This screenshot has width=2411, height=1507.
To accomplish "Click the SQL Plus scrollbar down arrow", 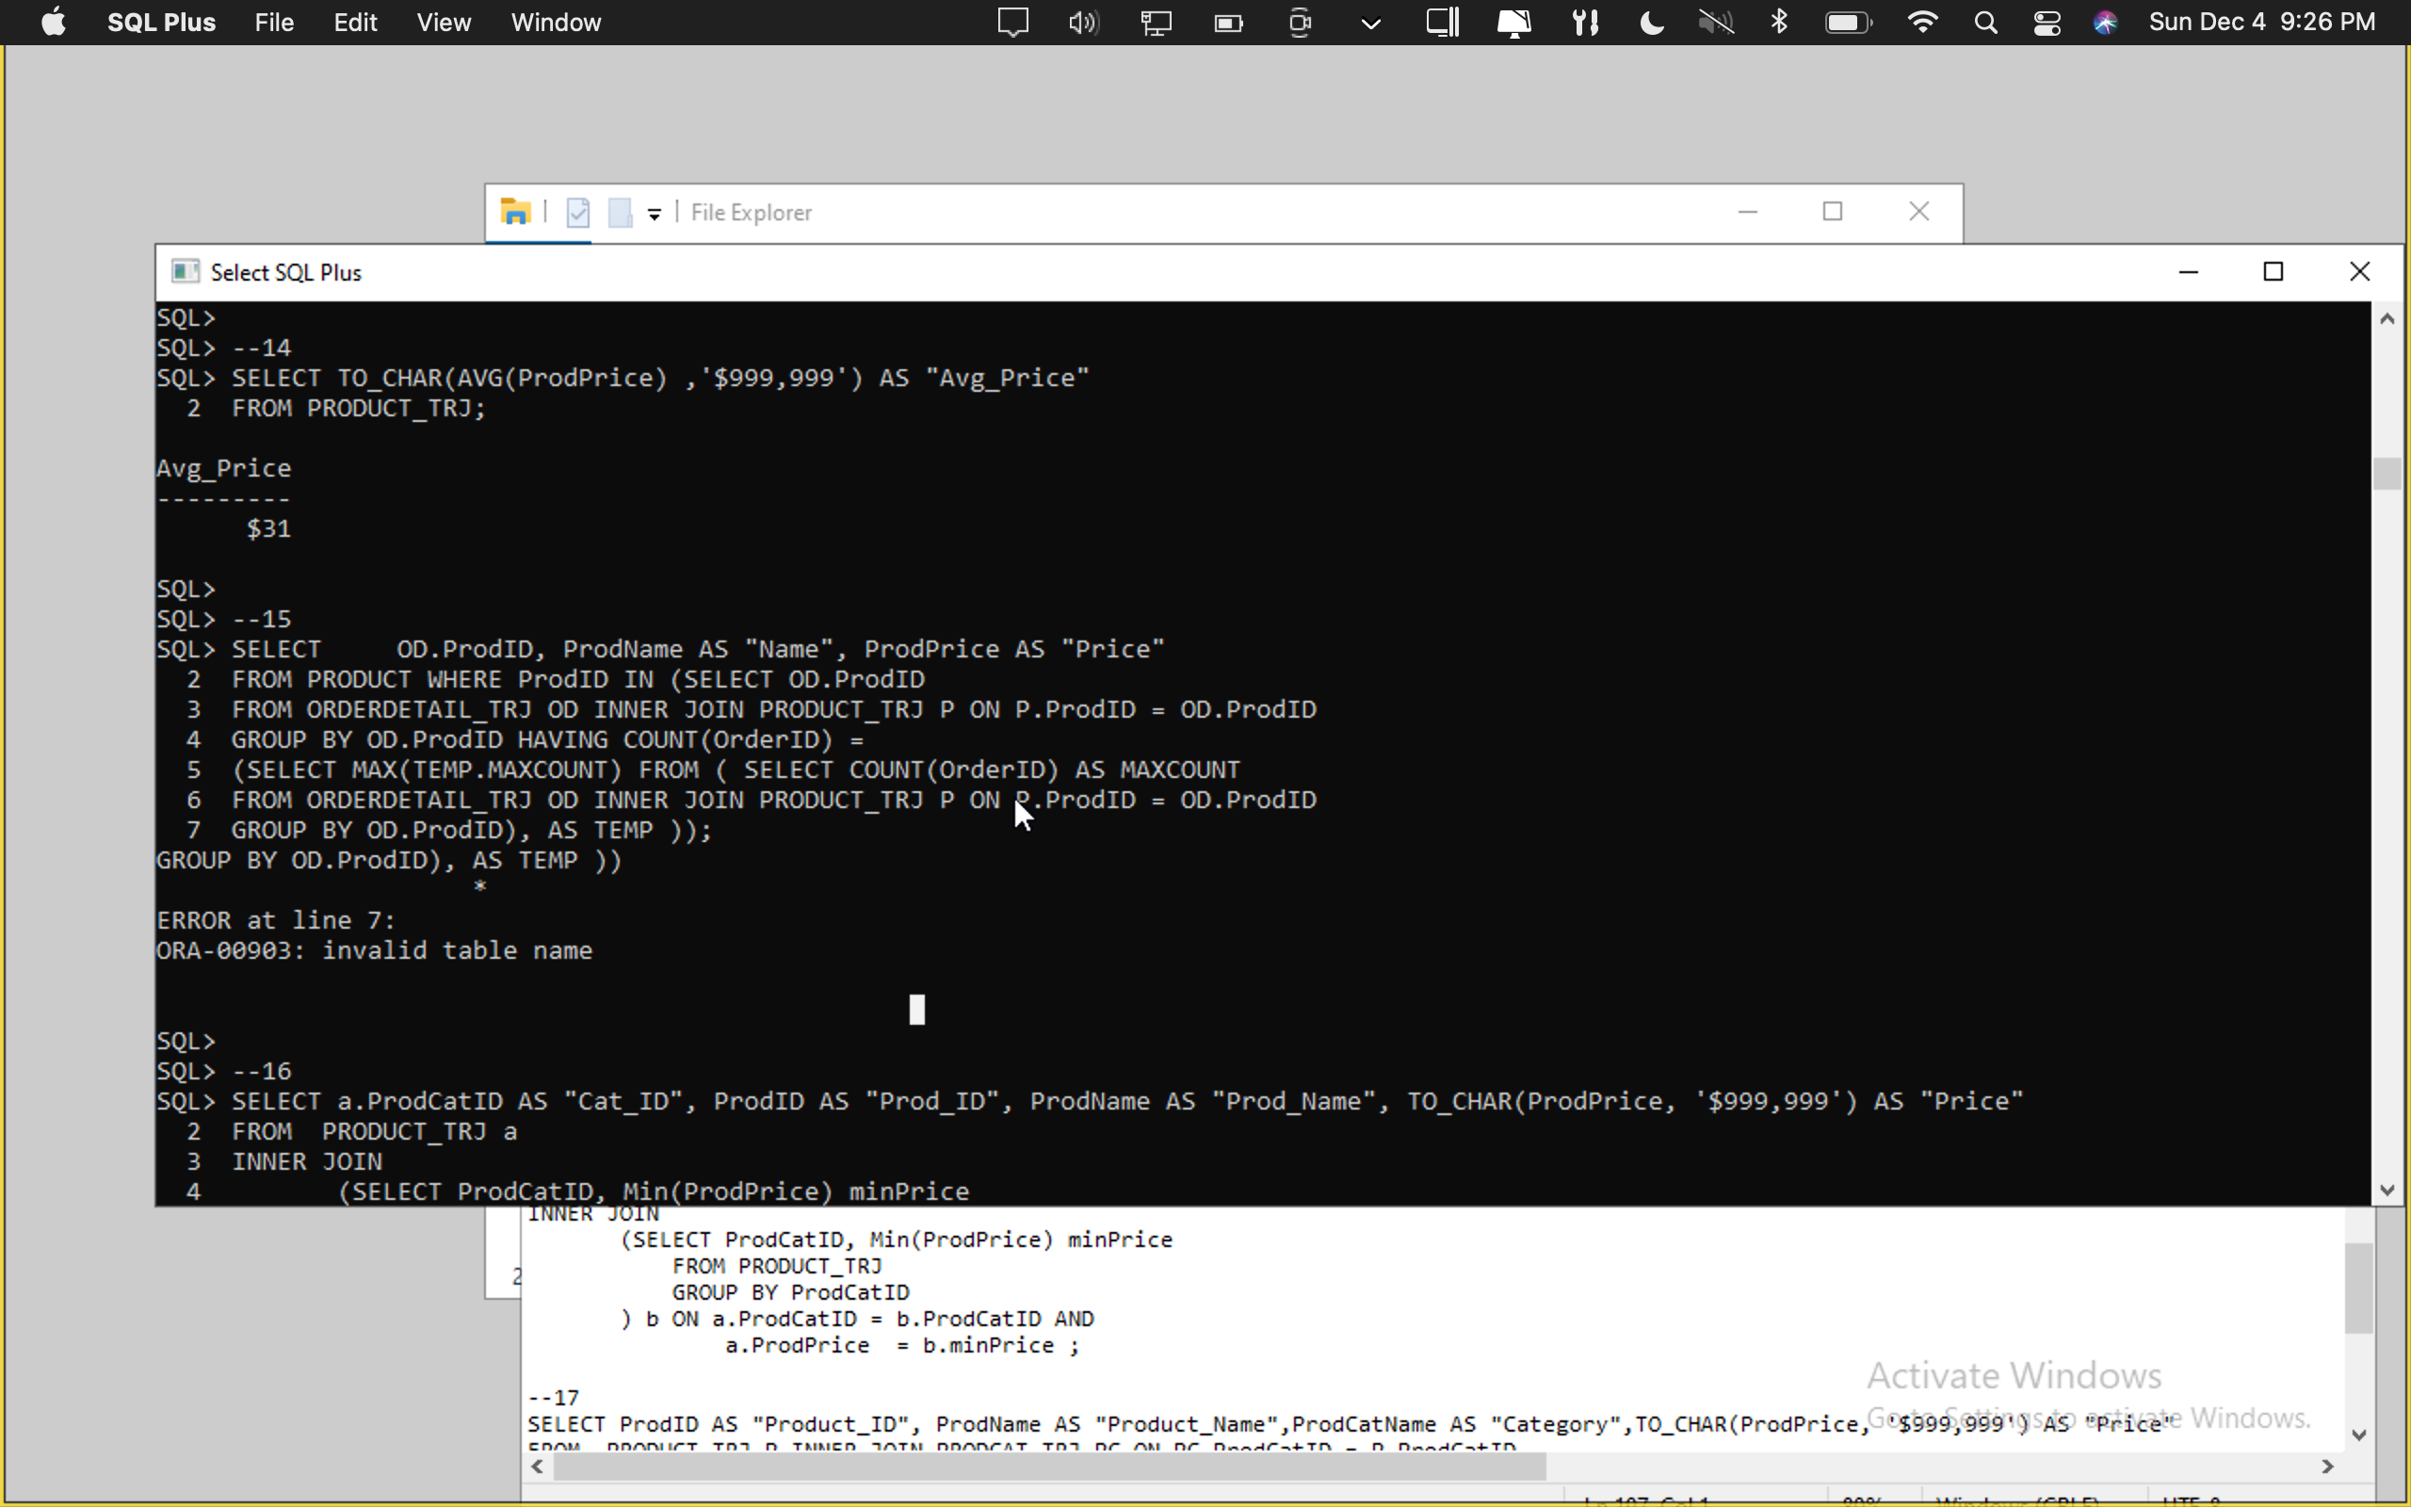I will click(x=2387, y=1190).
